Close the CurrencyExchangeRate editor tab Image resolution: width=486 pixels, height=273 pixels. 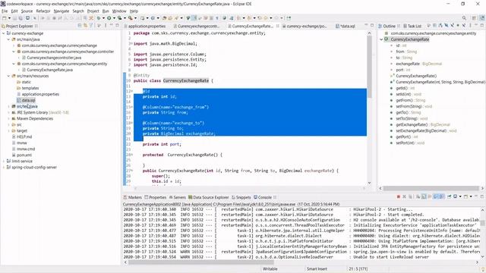tap(278, 26)
